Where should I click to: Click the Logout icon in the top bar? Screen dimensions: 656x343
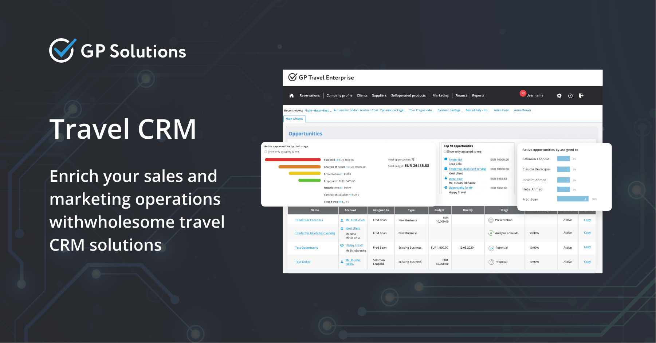coord(581,95)
